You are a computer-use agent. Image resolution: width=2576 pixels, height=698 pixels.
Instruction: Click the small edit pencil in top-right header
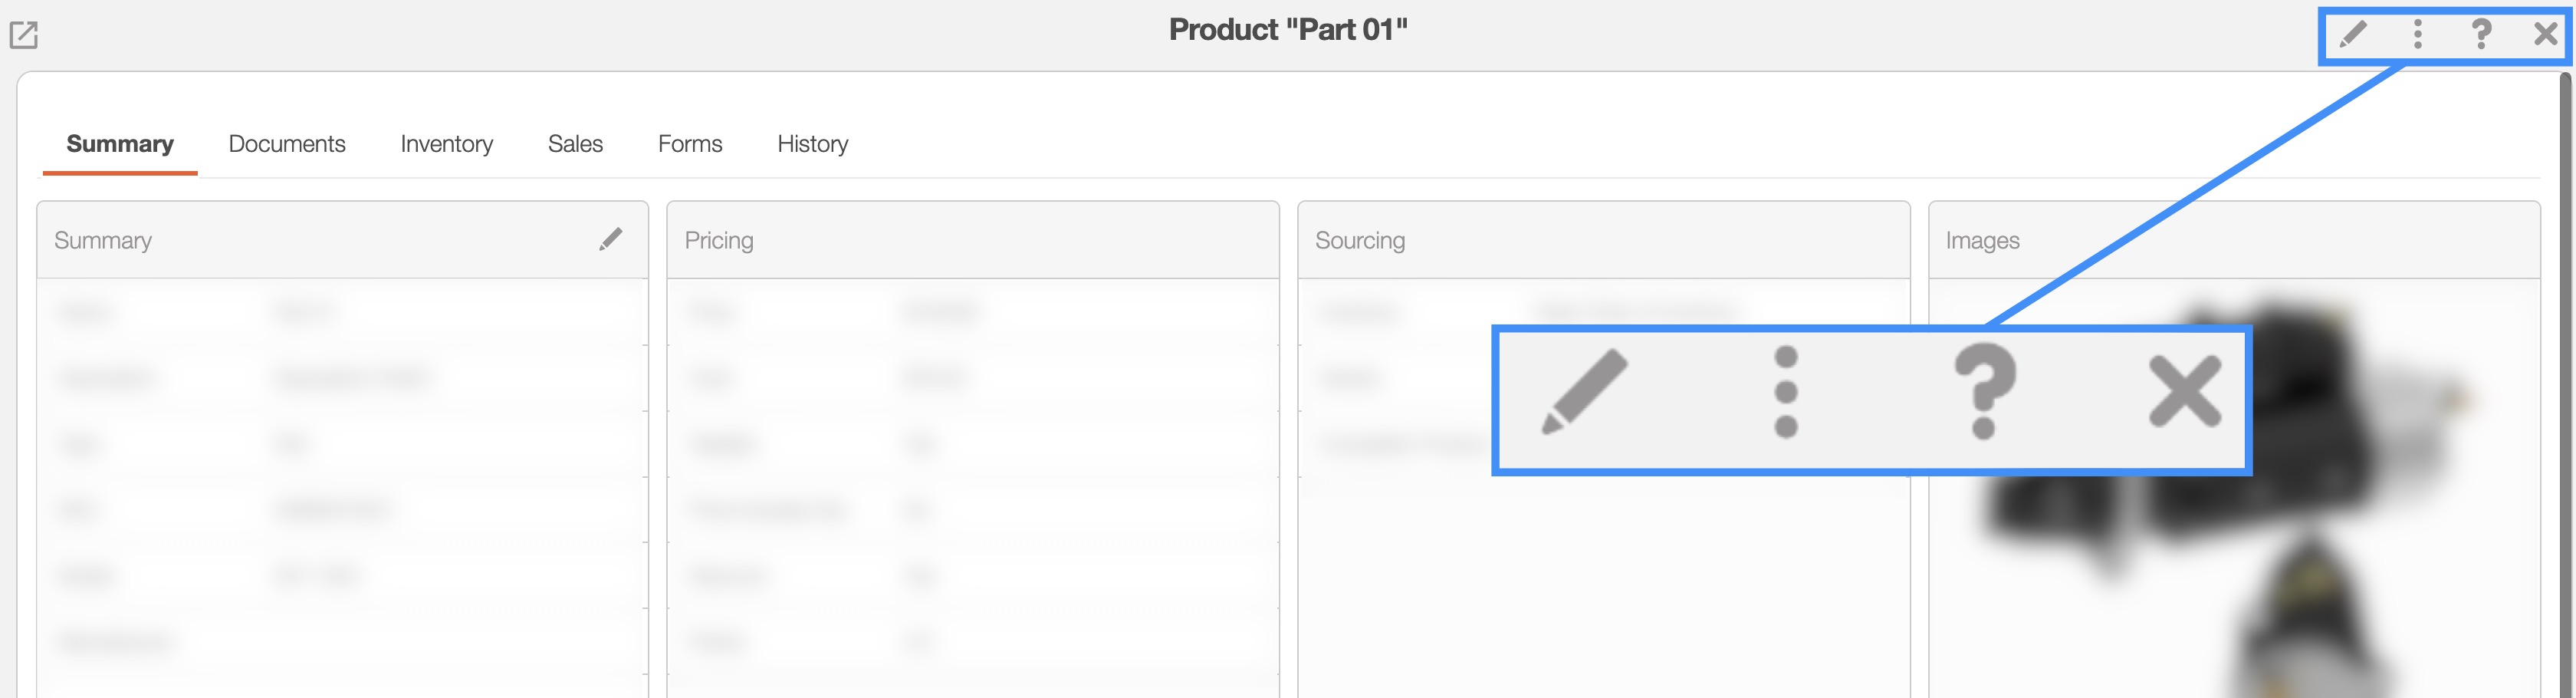tap(2353, 34)
